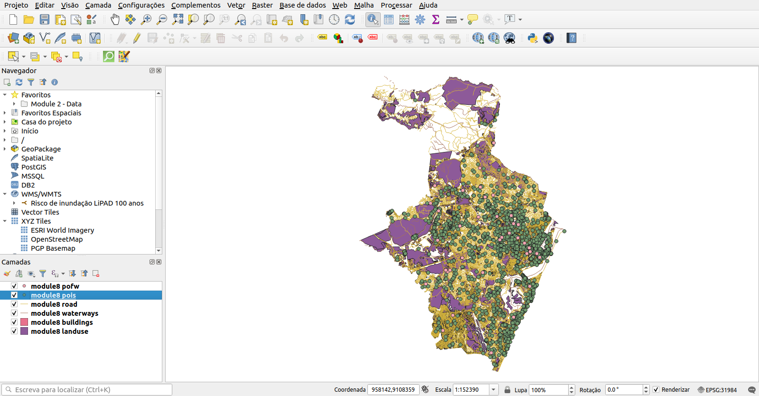Expand Risco de inundação LiPAD layer
The image size is (759, 396).
[14, 203]
